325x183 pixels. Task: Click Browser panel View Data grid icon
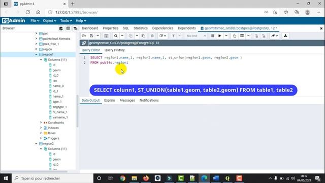tap(68, 28)
